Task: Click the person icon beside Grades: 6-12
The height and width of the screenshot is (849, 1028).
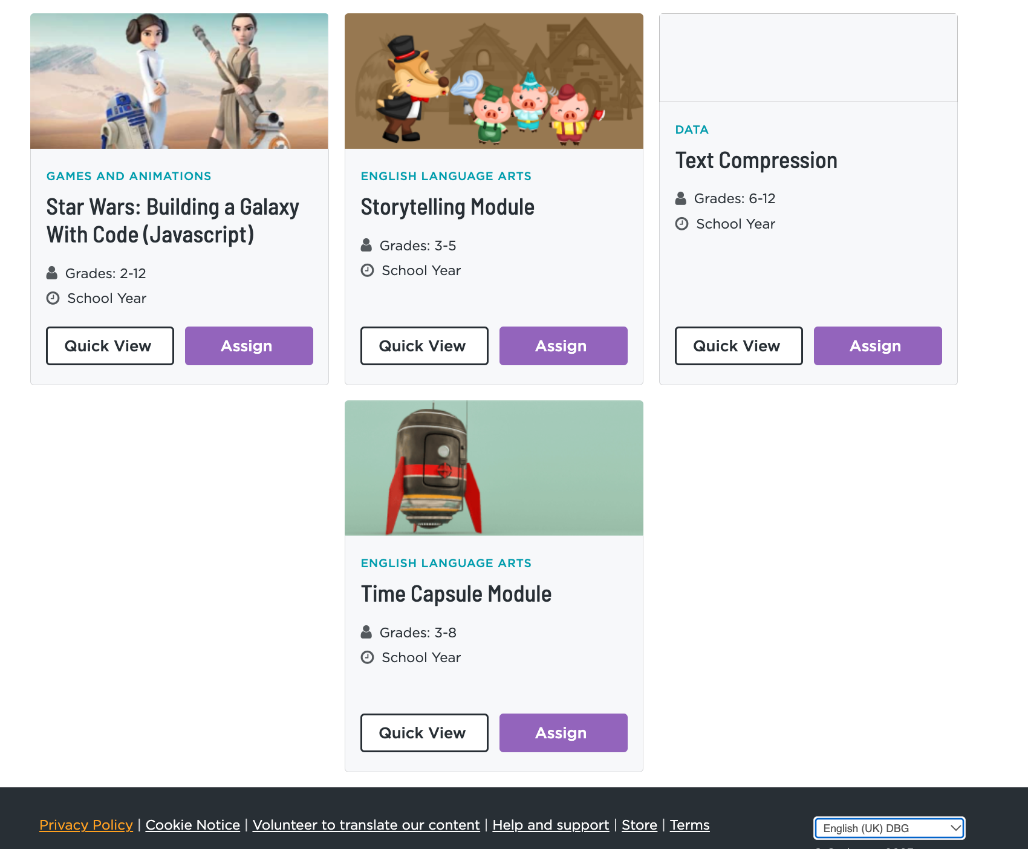Action: pyautogui.click(x=681, y=198)
